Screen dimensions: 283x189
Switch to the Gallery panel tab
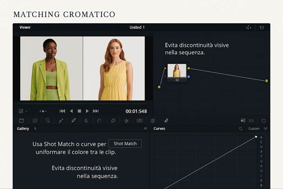[x=23, y=129]
